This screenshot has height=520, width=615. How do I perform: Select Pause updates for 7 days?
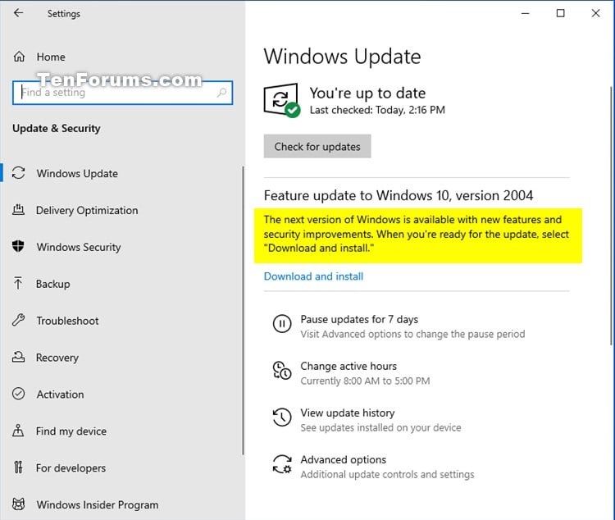coord(359,319)
